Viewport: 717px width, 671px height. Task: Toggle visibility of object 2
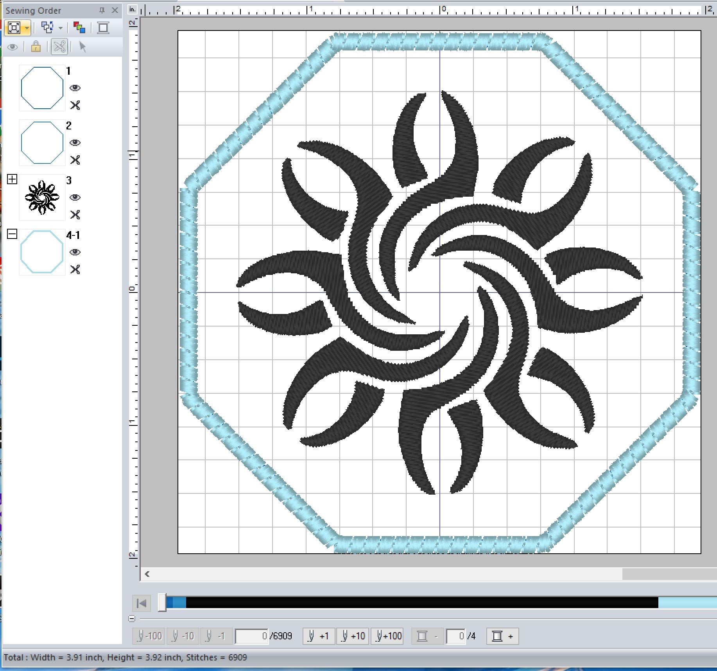[x=75, y=143]
